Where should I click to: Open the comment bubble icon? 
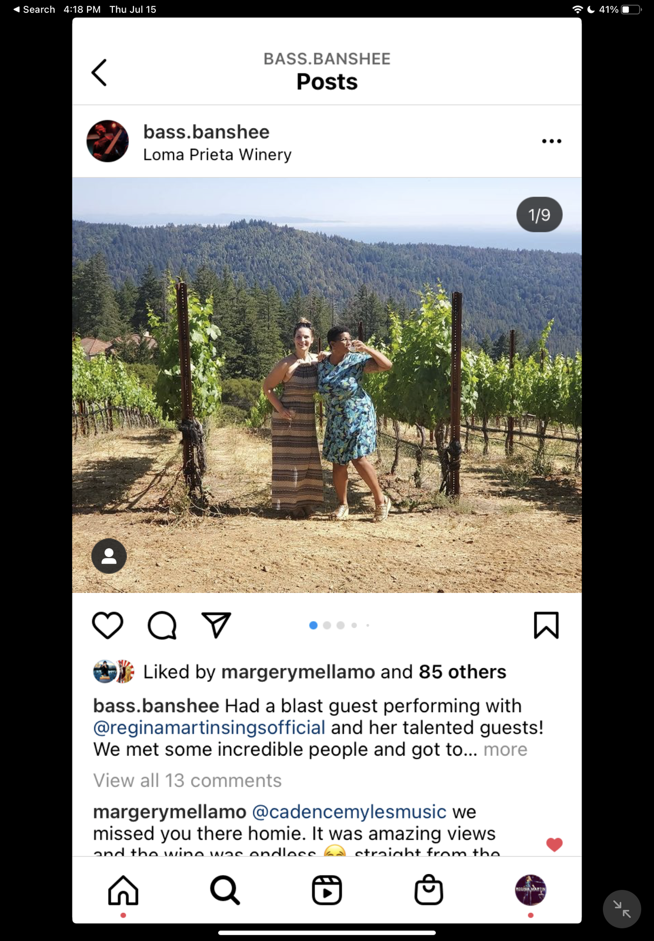pos(162,625)
